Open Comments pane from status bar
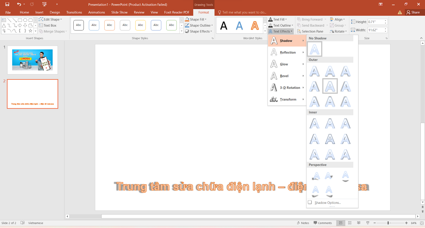Image resolution: width=425 pixels, height=228 pixels. pyautogui.click(x=323, y=223)
